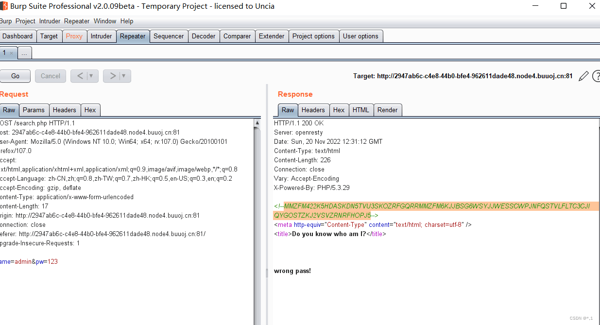This screenshot has width=600, height=325.
Task: Click the 'HTTP/1.1 200 OK' status line
Action: coord(299,123)
